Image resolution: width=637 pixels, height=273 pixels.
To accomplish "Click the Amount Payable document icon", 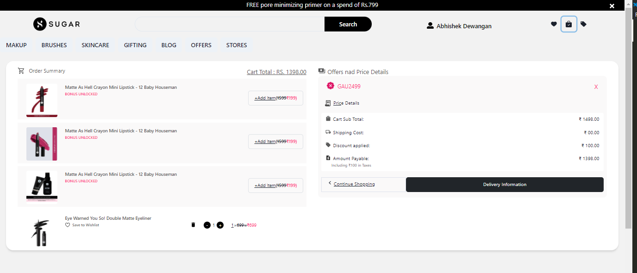I will click(328, 158).
